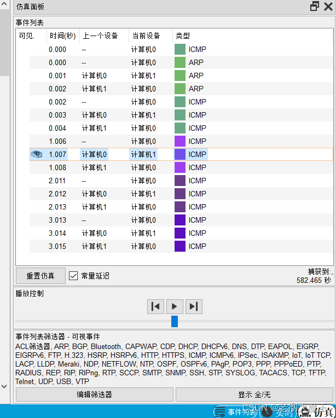The image size is (336, 418).
Task: Click the ARP color swatch at time 0.002
Action: click(x=180, y=89)
